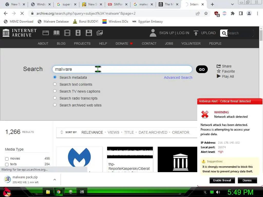Check the texts media type filter
263x197 pixels.
(x=7, y=164)
